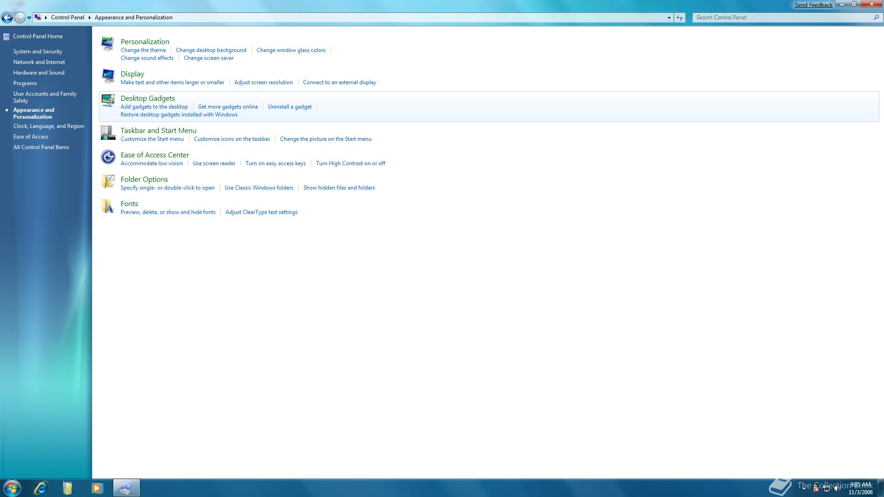Expand breadcrumb arrow after Control Panel
Image resolution: width=884 pixels, height=497 pixels.
[89, 17]
